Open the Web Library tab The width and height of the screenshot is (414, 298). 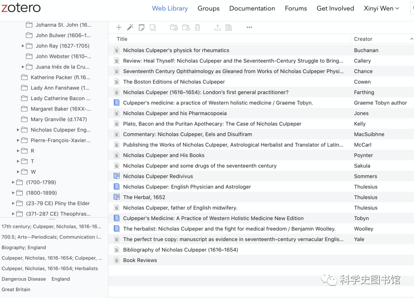tap(170, 8)
